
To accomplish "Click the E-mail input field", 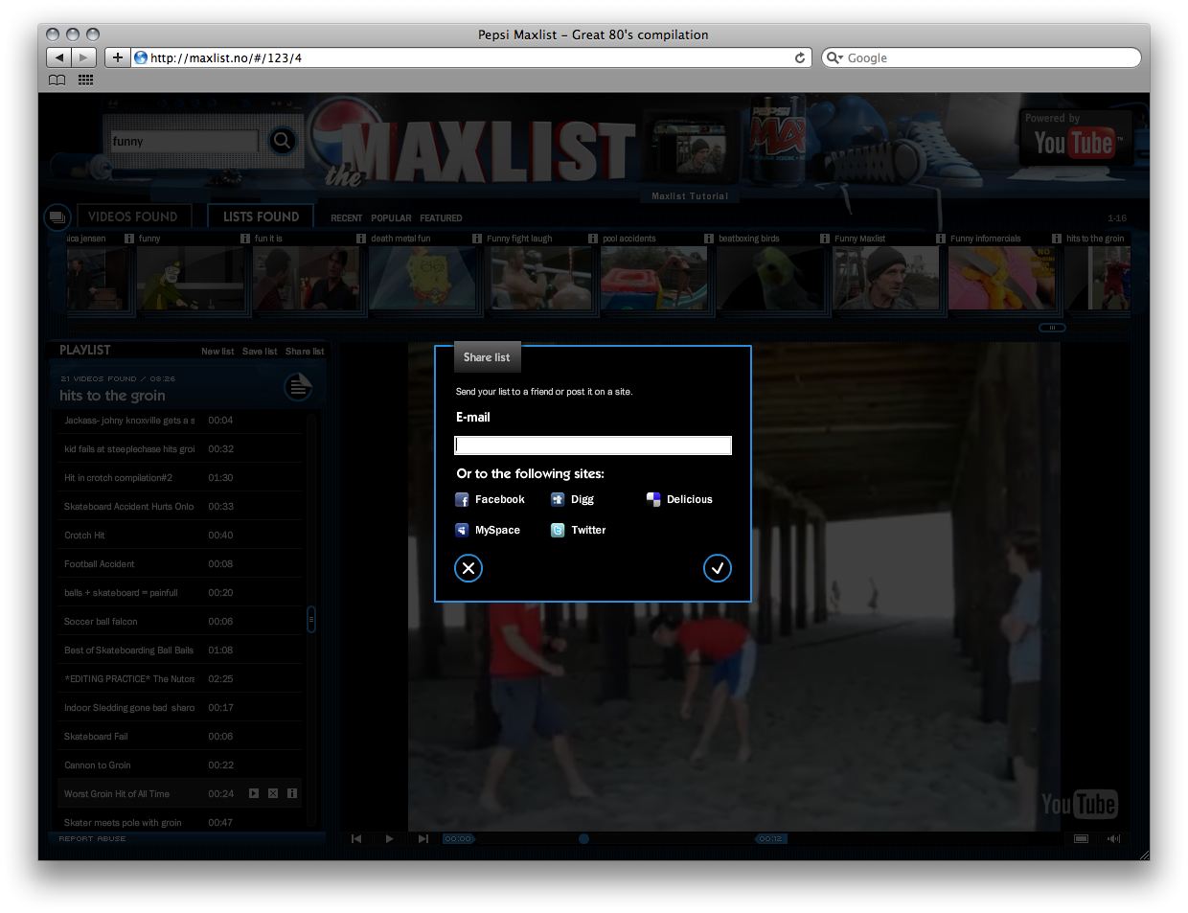I will coord(593,445).
